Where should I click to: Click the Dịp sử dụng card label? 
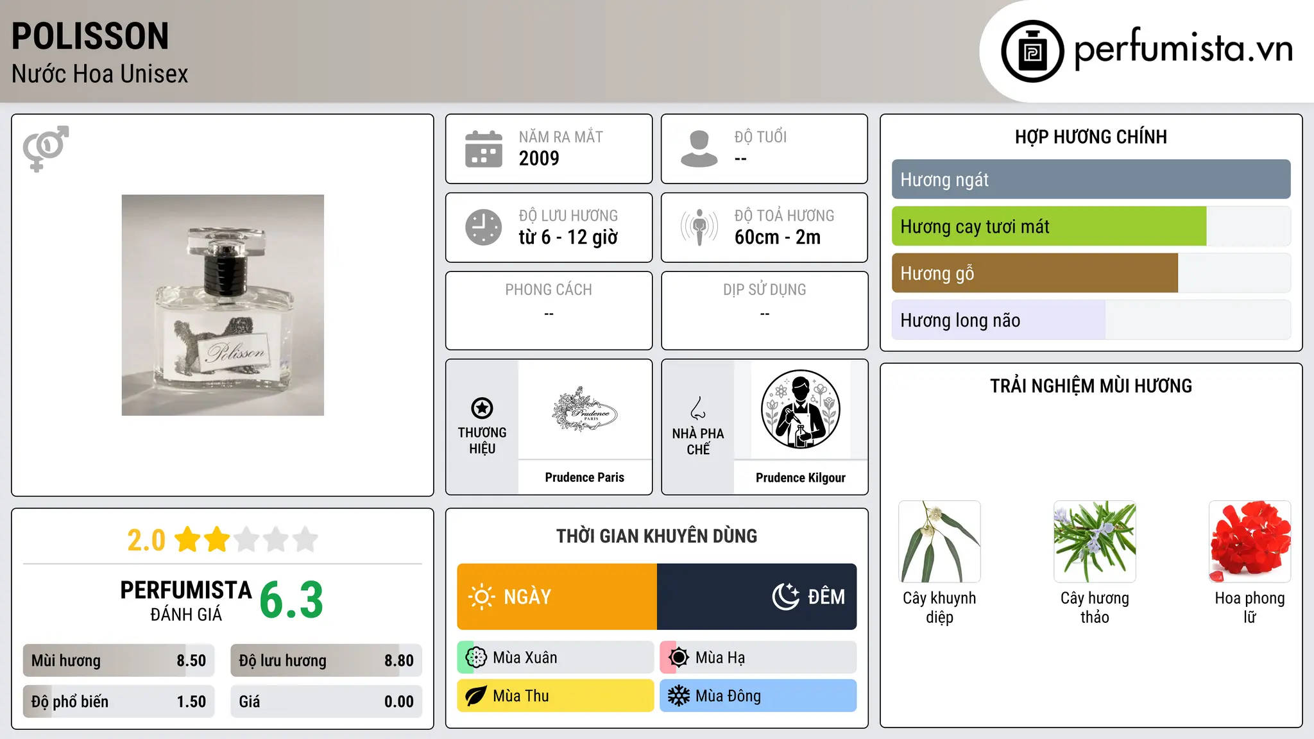[x=765, y=290]
